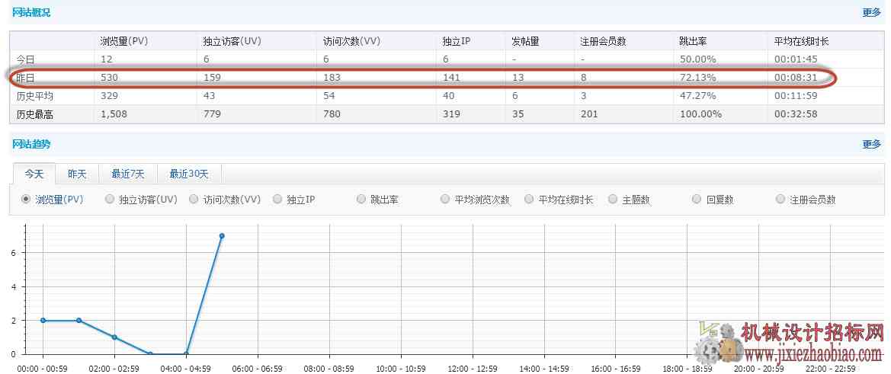This screenshot has height=374, width=891.
Task: Click the chart data point at 00:00 - 00:59
Action: (x=43, y=320)
